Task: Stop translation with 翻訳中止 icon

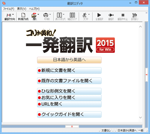Action: click(x=123, y=15)
